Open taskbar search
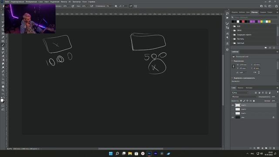 click(x=117, y=154)
